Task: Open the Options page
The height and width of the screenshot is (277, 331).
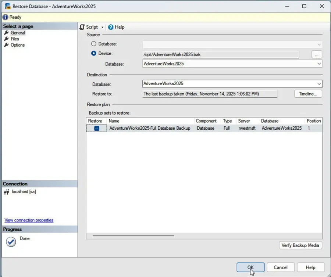Action: click(x=18, y=45)
